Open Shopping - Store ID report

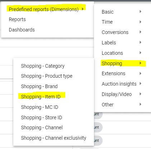[53, 117]
